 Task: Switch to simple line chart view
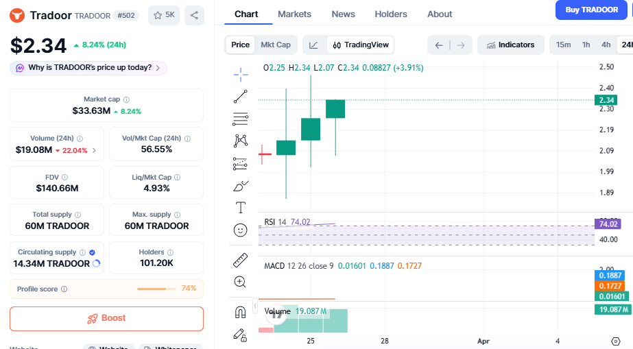(313, 45)
